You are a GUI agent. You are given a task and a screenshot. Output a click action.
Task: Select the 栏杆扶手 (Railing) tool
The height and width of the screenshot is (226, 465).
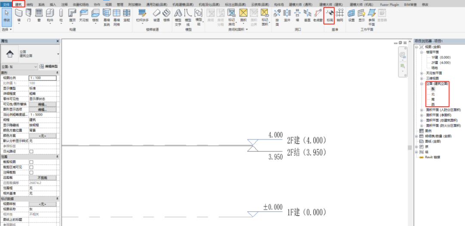tap(143, 16)
